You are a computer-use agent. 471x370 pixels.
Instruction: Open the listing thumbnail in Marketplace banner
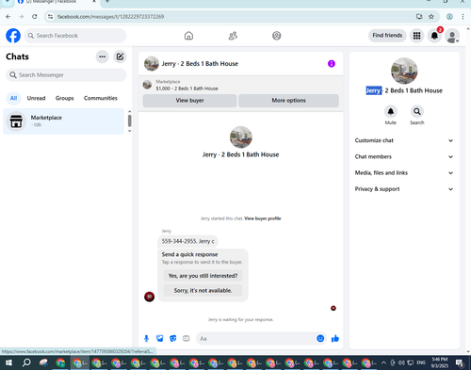click(x=147, y=85)
